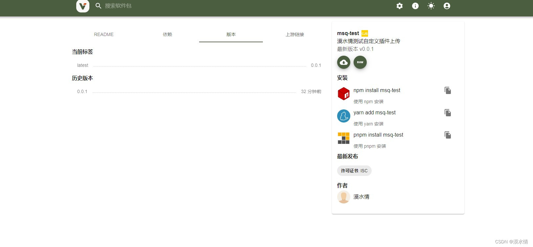
Task: Copy the pnpm install command
Action: click(448, 135)
